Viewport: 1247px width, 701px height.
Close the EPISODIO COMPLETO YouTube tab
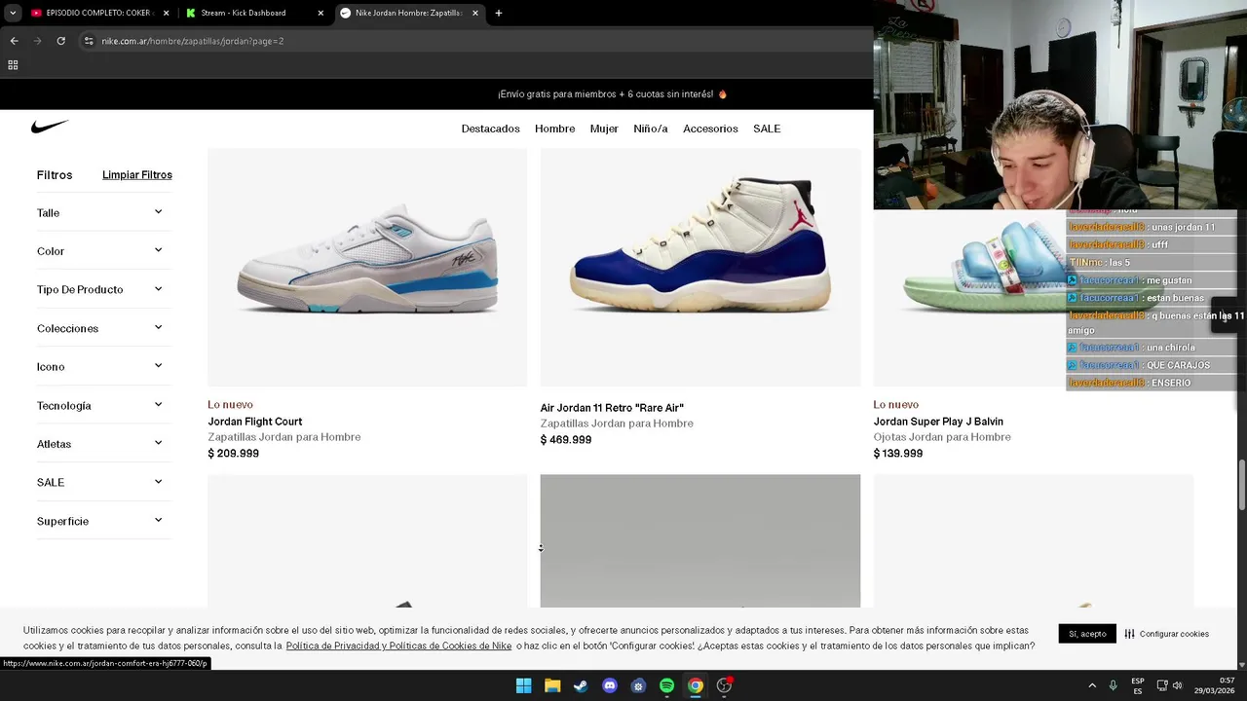click(x=167, y=13)
